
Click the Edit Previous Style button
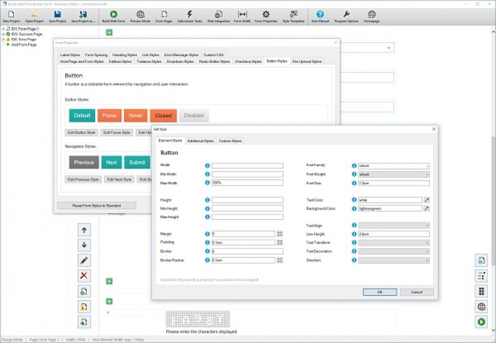click(83, 179)
